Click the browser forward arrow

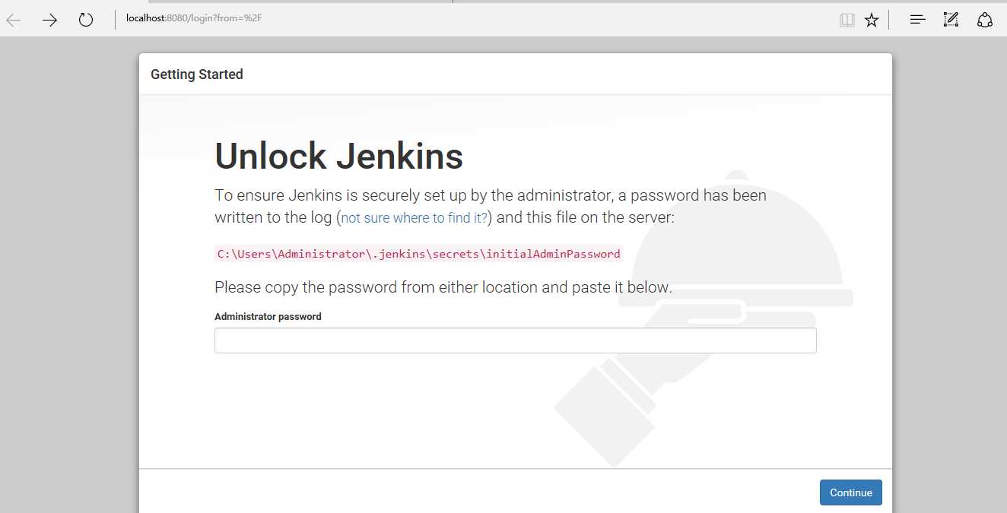pyautogui.click(x=50, y=20)
